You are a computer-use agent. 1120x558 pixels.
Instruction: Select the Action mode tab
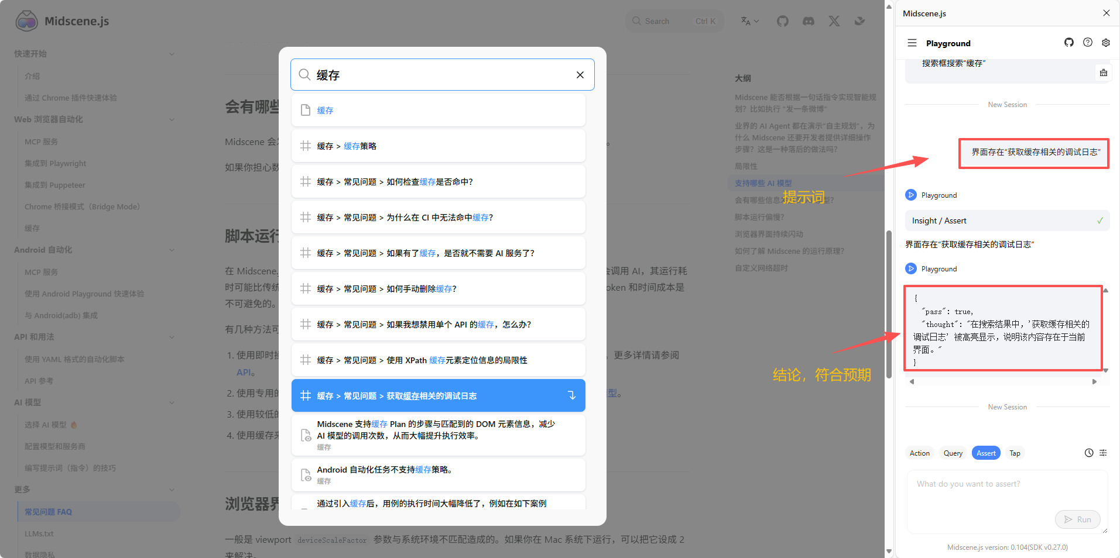(919, 453)
